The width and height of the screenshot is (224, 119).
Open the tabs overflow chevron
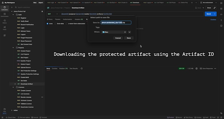[196, 3]
